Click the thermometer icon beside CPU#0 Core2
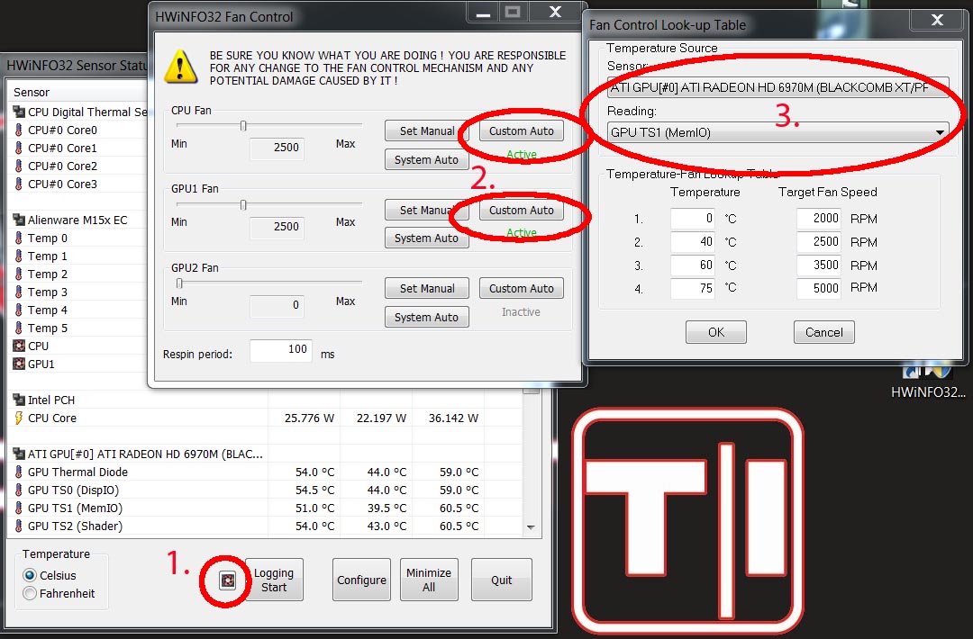The width and height of the screenshot is (973, 639). pos(19,166)
